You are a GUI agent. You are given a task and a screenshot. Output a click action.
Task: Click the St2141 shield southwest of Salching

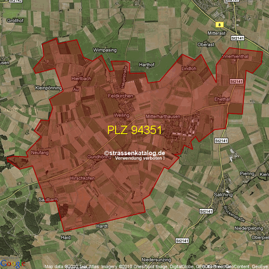pos(206,211)
